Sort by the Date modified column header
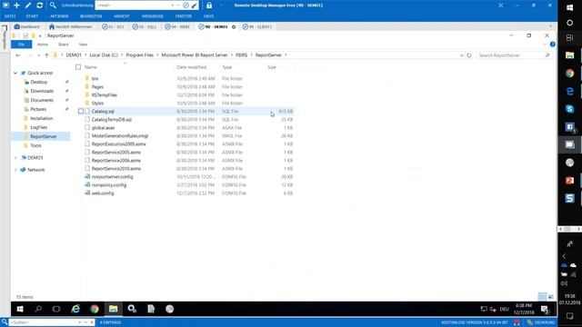This screenshot has height=327, width=582. 191,67
